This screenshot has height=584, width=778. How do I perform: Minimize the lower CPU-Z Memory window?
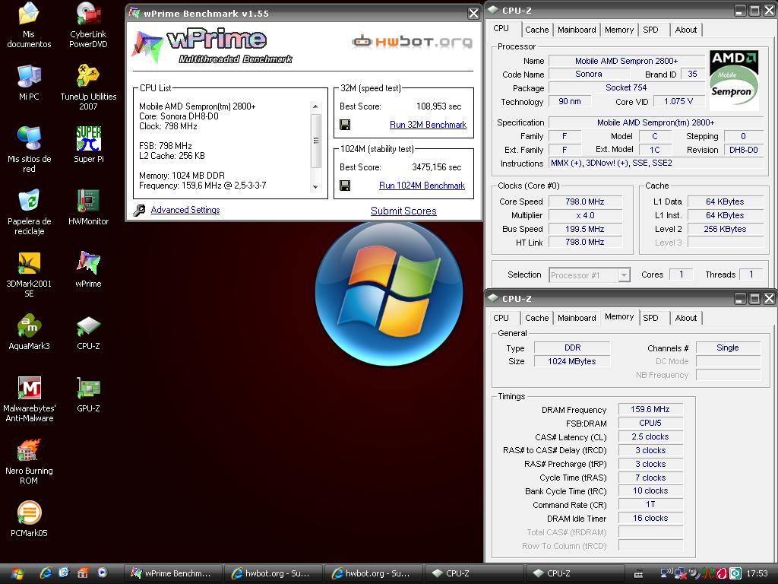tap(740, 298)
